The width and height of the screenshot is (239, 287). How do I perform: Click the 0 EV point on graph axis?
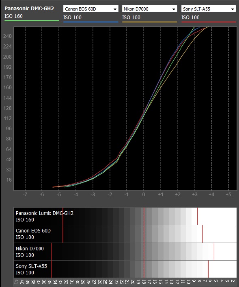[144, 194]
